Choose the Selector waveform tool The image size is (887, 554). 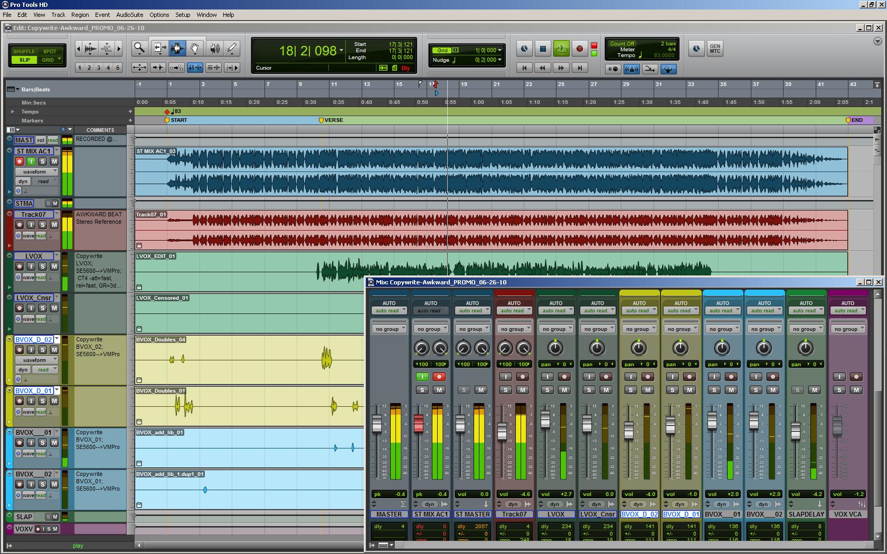click(x=177, y=49)
